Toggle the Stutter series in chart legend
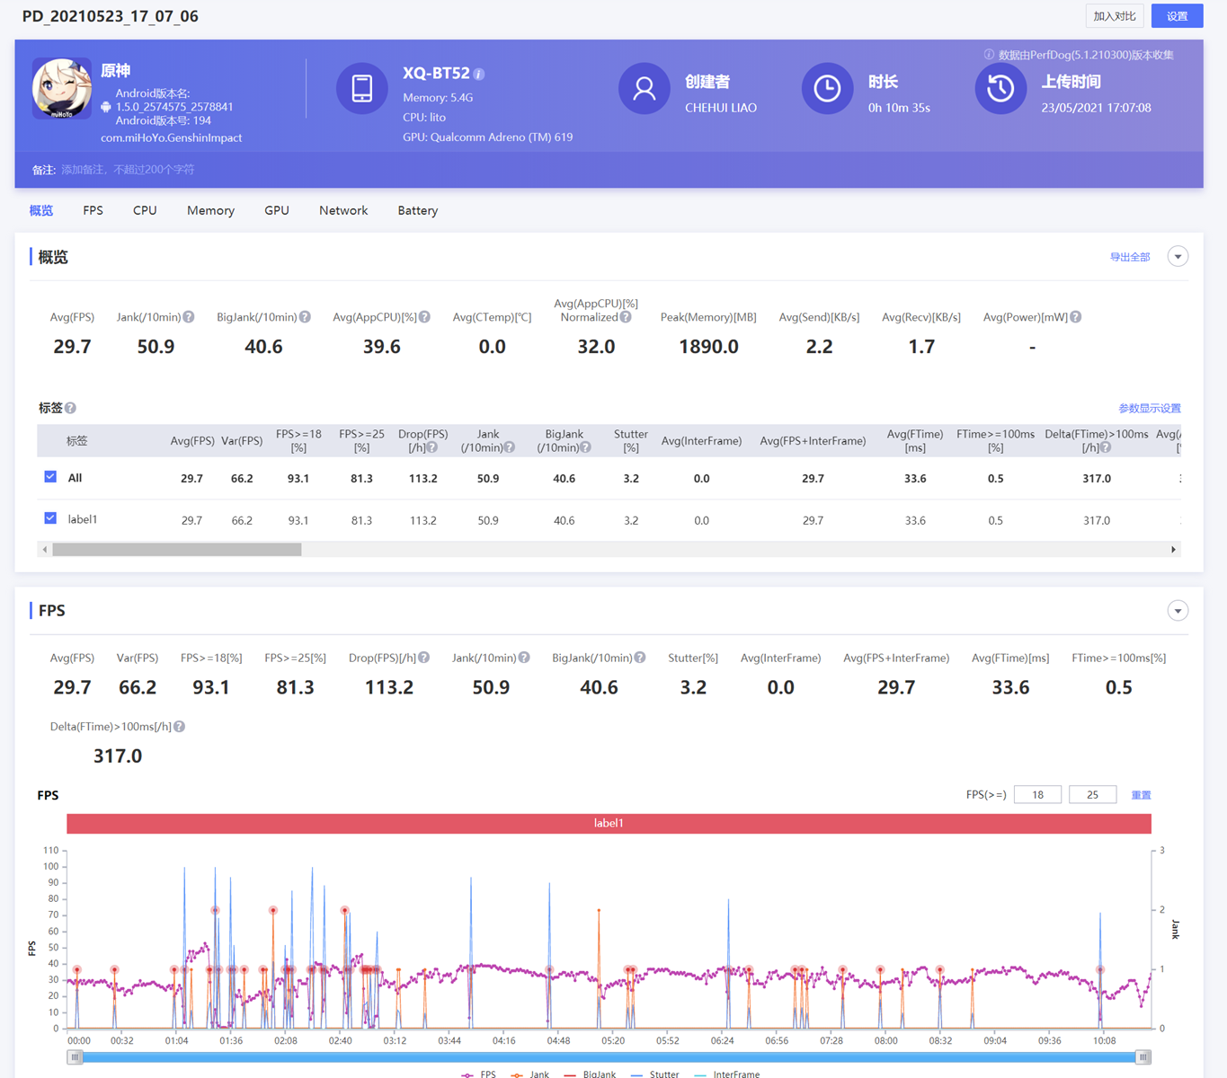Screen dimensions: 1227x1078 (655, 1074)
